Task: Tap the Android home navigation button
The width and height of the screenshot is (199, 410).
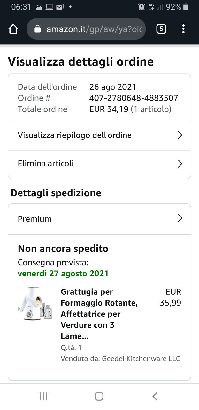Action: [99, 396]
